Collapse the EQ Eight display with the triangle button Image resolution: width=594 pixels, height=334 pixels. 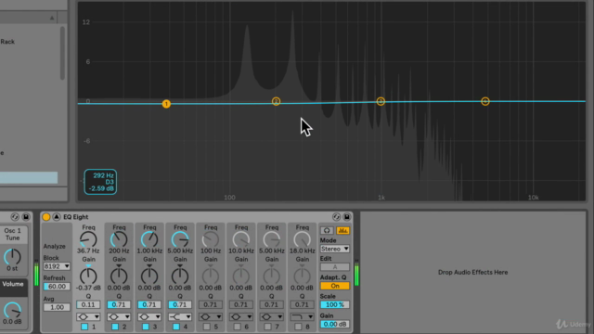(57, 217)
